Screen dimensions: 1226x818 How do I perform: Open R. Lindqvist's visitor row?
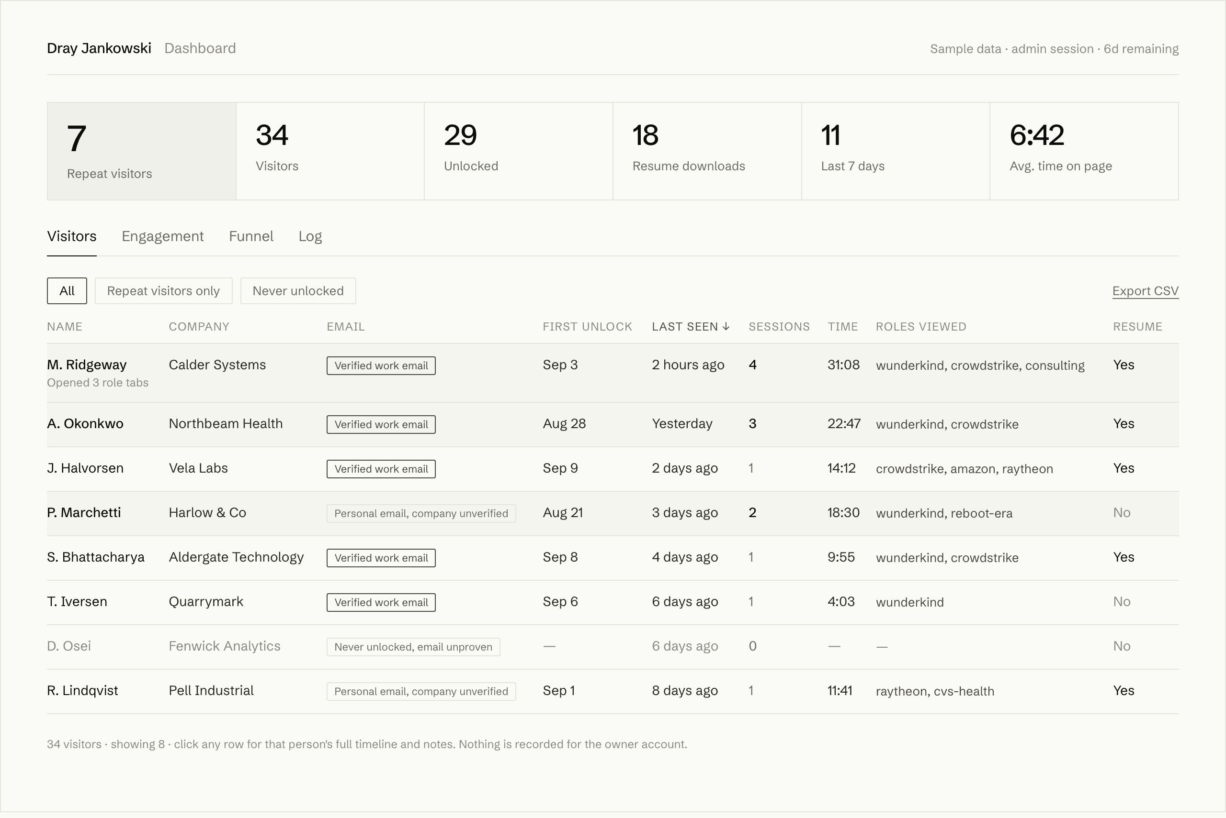(x=613, y=691)
